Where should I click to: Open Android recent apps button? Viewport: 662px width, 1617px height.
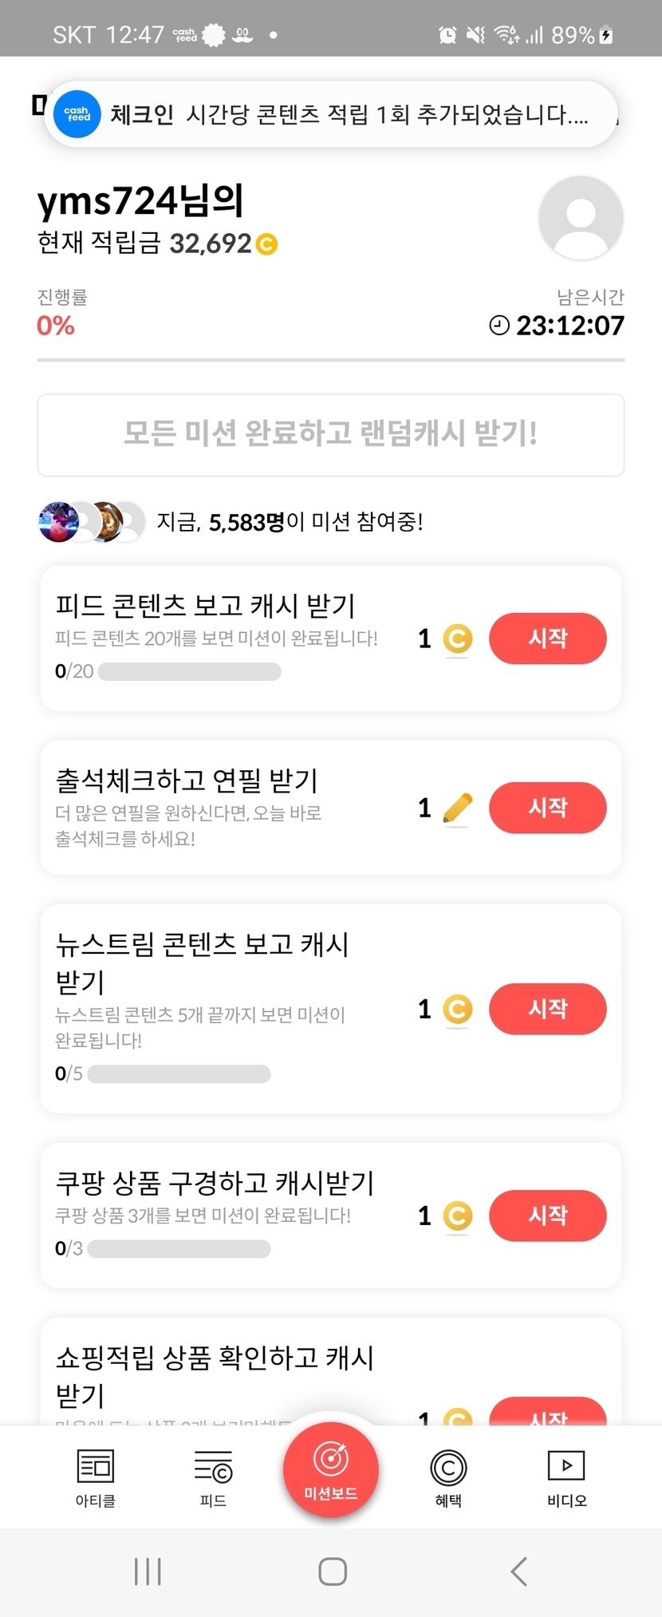pyautogui.click(x=148, y=1571)
